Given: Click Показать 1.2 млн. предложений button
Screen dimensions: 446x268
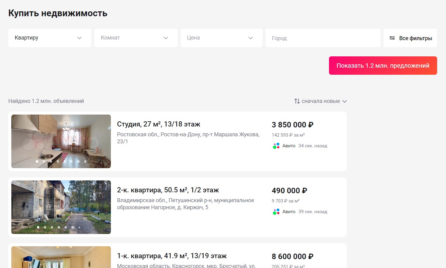Looking at the screenshot, I should [383, 66].
